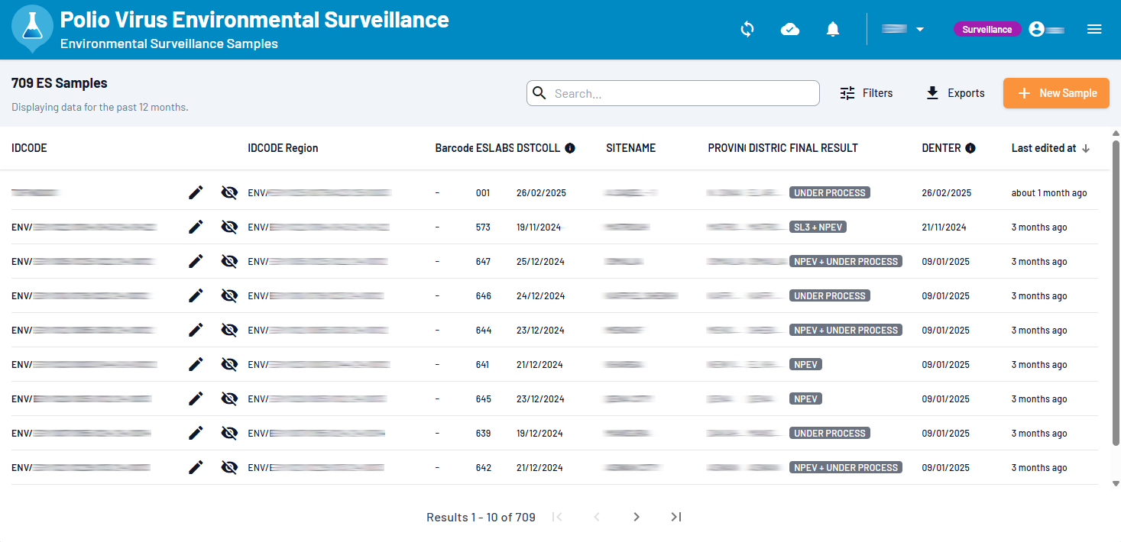Edit the sample with ESLABS 639
The image size is (1121, 542).
(x=196, y=433)
